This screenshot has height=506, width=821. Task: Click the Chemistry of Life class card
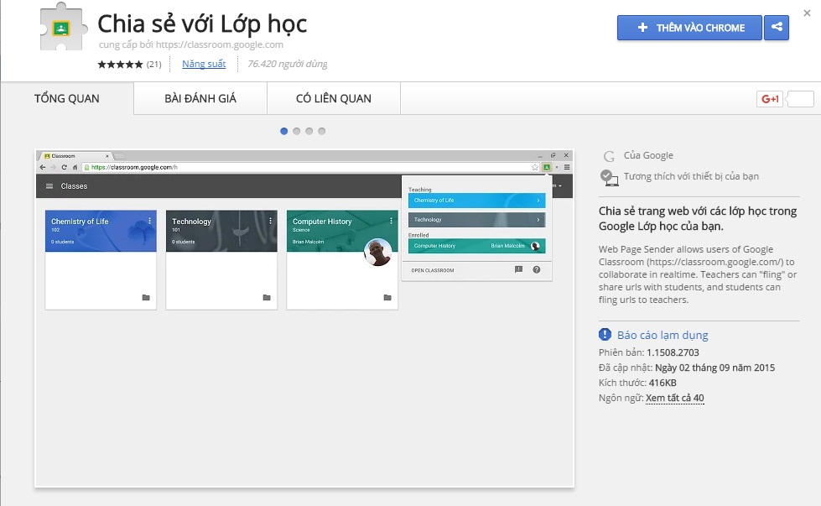tap(101, 260)
